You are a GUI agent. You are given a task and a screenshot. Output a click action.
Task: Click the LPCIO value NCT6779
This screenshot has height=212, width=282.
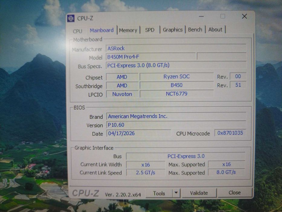click(x=177, y=94)
